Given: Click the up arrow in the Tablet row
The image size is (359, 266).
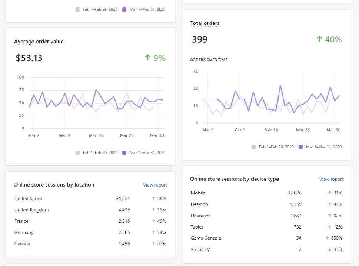Looking at the screenshot, I should click(x=330, y=227).
